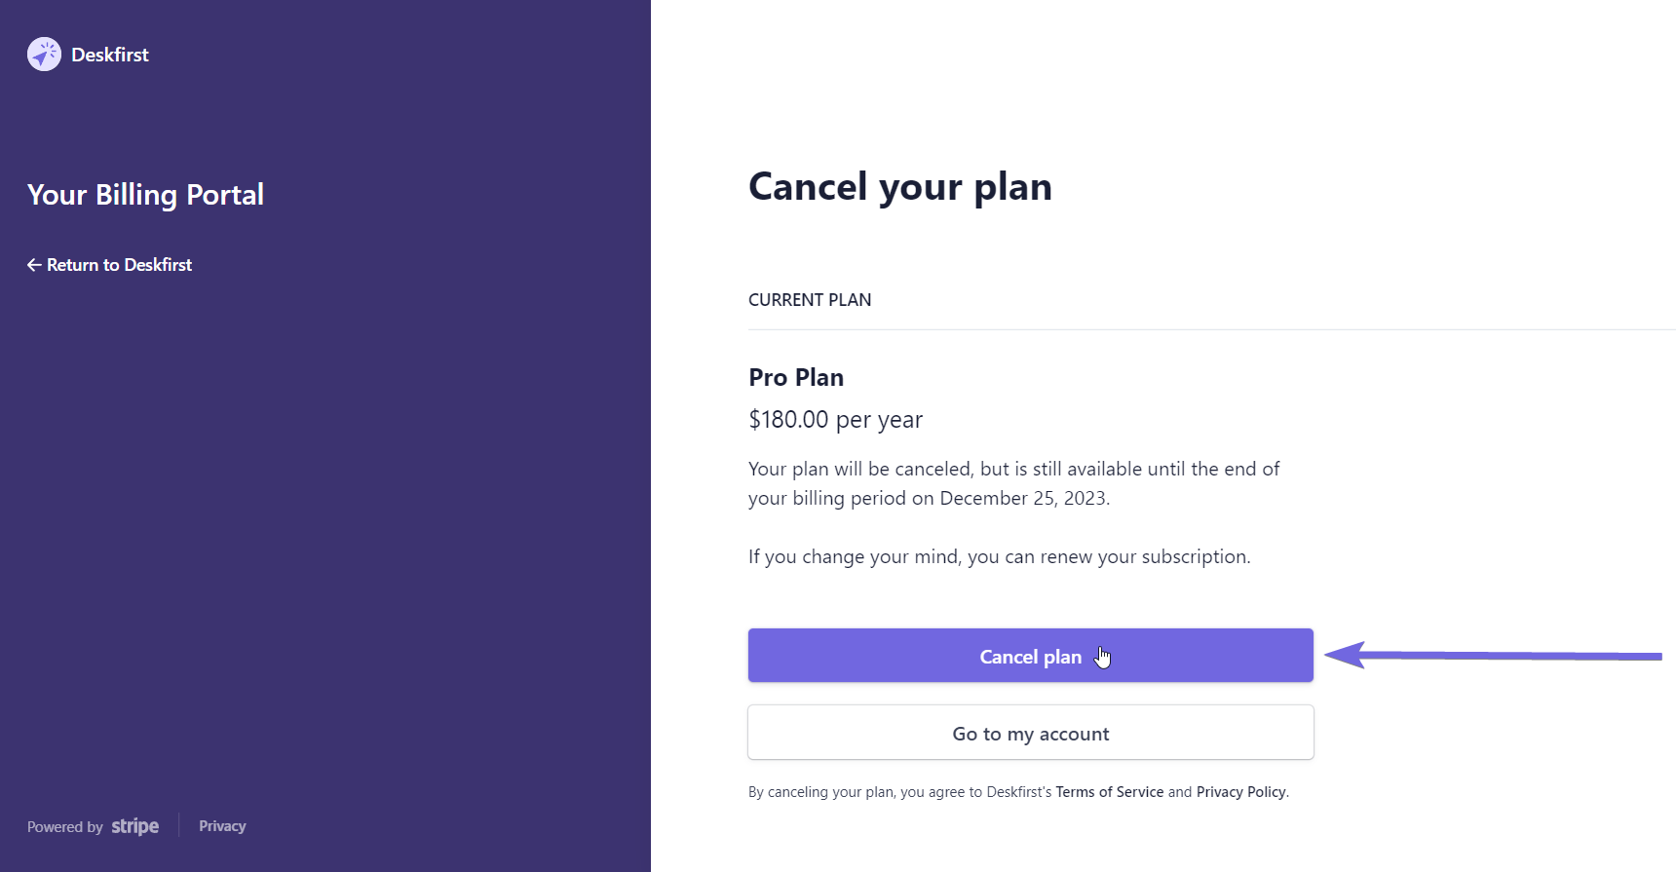
Task: Click the left arrow icon before Return to Deskfirst
Action: 34,265
